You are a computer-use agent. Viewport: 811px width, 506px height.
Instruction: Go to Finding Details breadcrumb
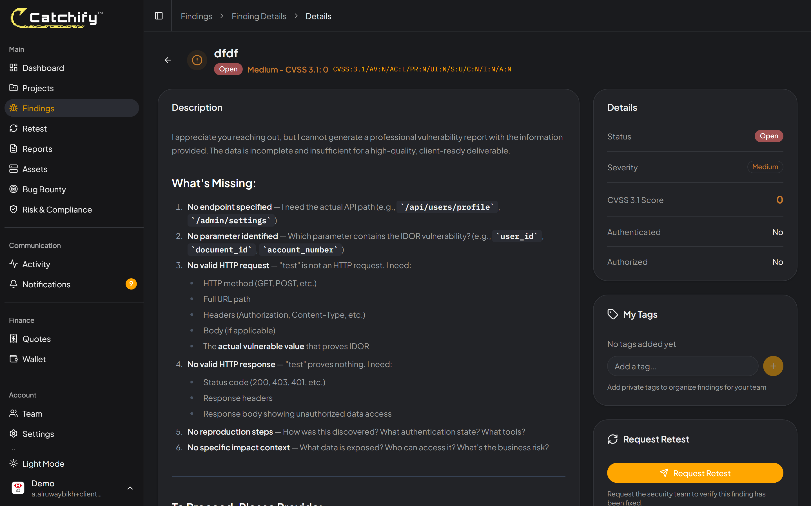259,16
